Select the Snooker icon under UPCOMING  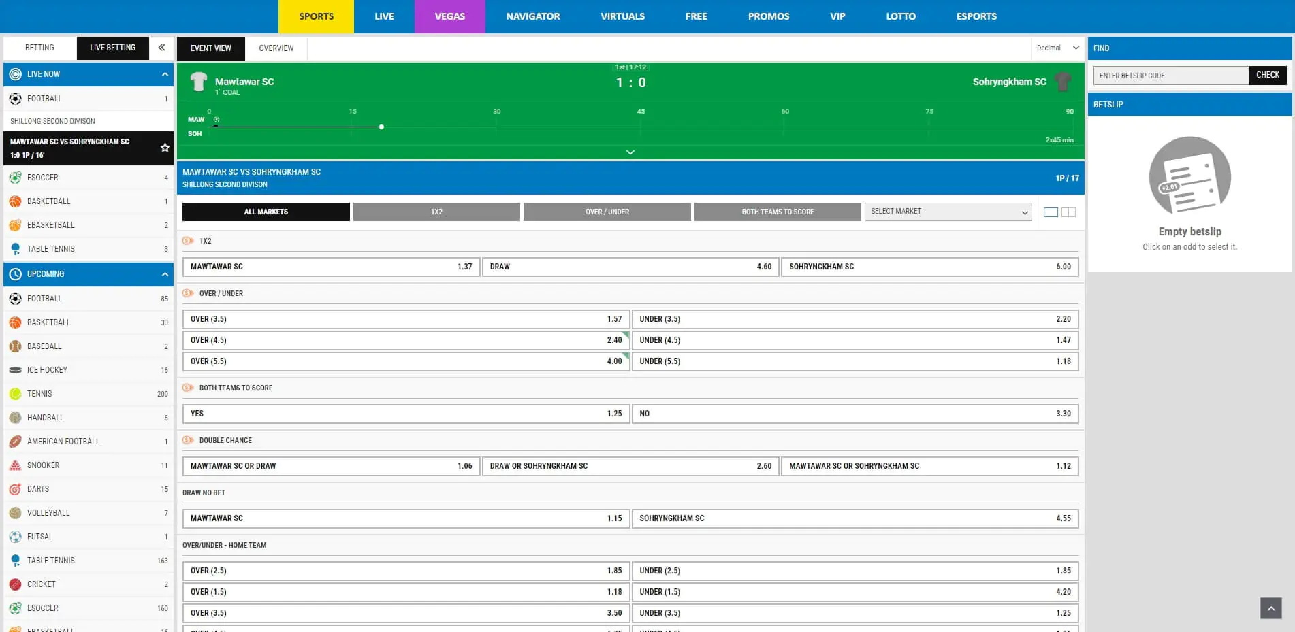click(x=15, y=465)
